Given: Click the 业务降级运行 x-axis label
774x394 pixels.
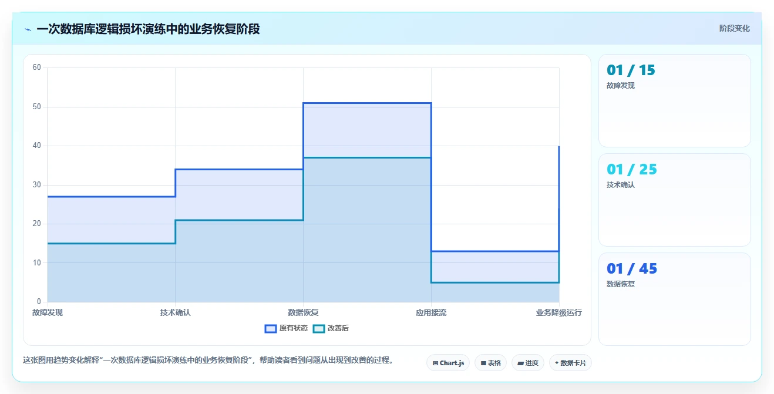Looking at the screenshot, I should pyautogui.click(x=558, y=312).
